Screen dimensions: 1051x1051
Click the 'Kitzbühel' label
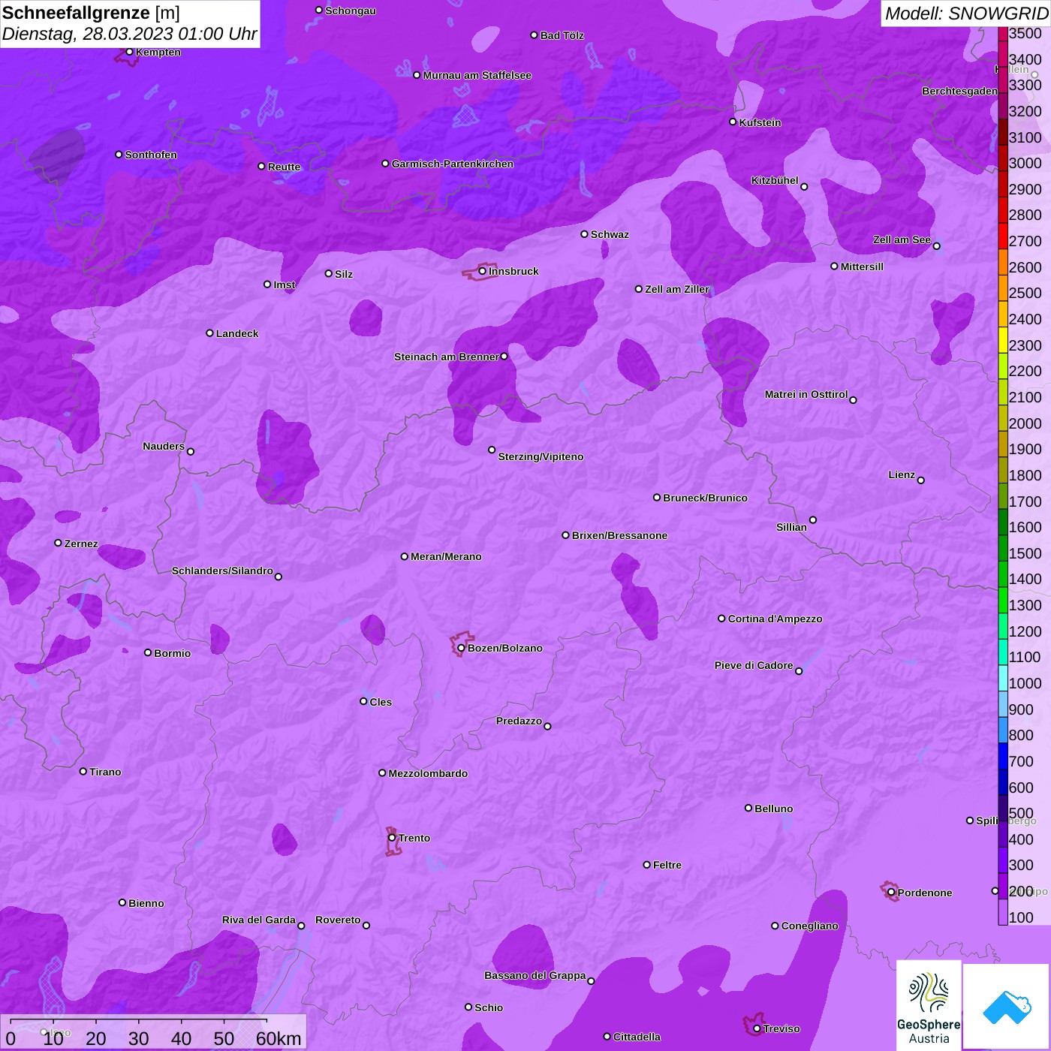[x=775, y=180]
